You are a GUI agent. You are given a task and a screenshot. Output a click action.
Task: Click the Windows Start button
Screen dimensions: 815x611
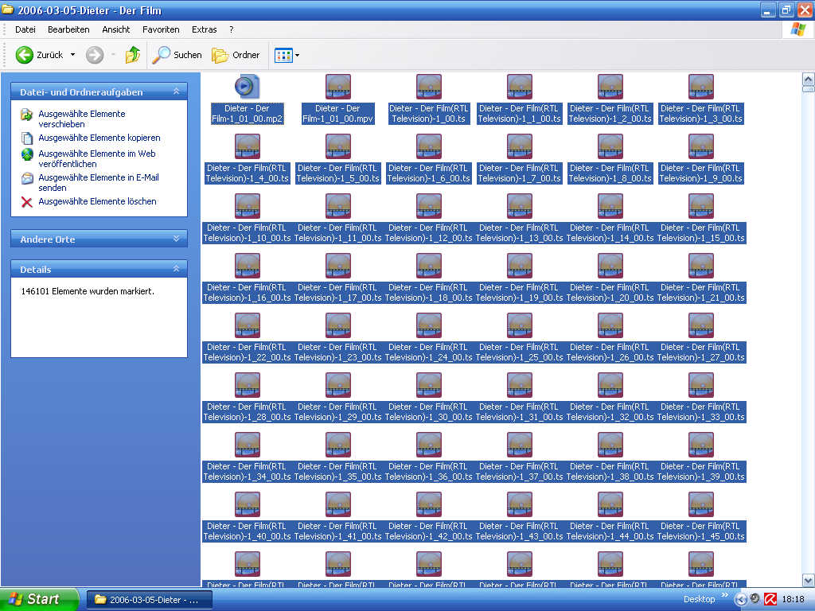coord(39,599)
